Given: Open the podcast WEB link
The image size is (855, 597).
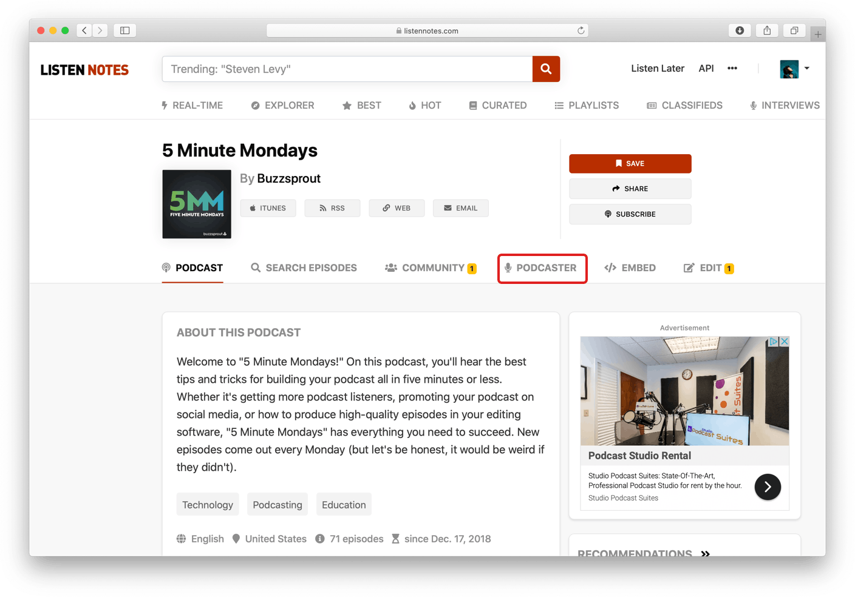Looking at the screenshot, I should [397, 208].
